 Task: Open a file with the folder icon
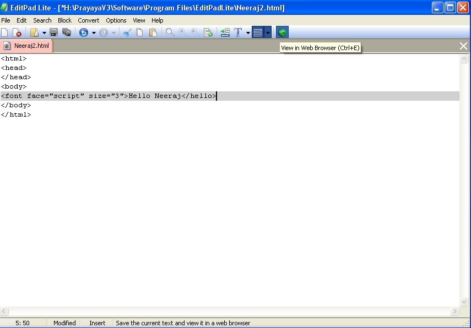[x=35, y=32]
